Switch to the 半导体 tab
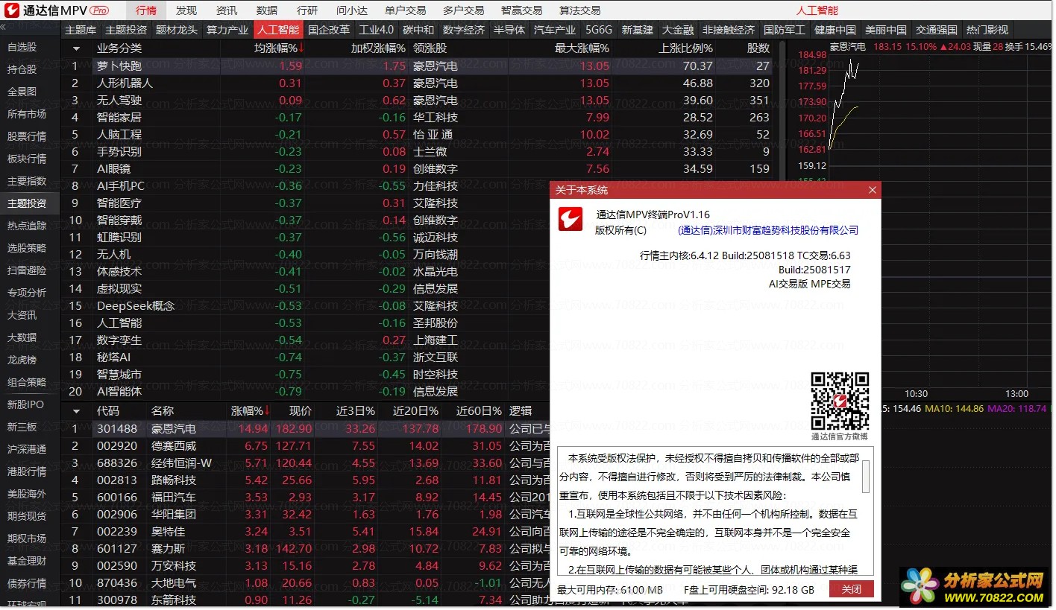Screen dimensions: 1056x610 (509, 30)
